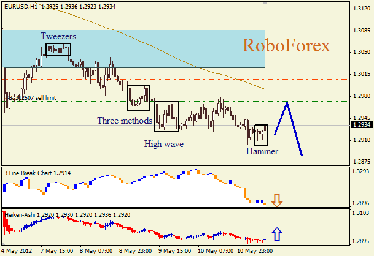Click the 1.3120 price axis label

pyautogui.click(x=361, y=9)
